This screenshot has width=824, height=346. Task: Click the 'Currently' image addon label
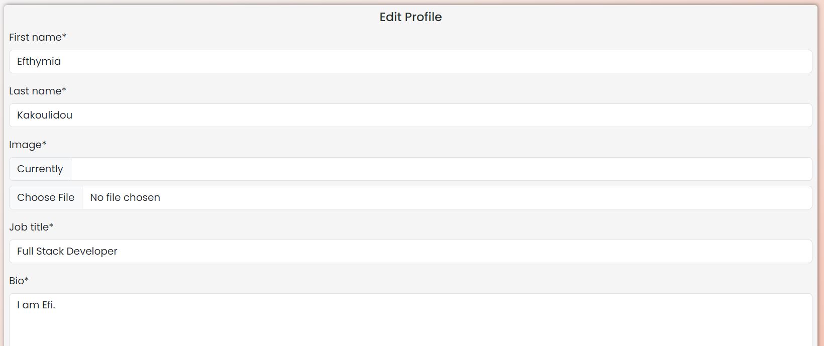click(x=40, y=169)
